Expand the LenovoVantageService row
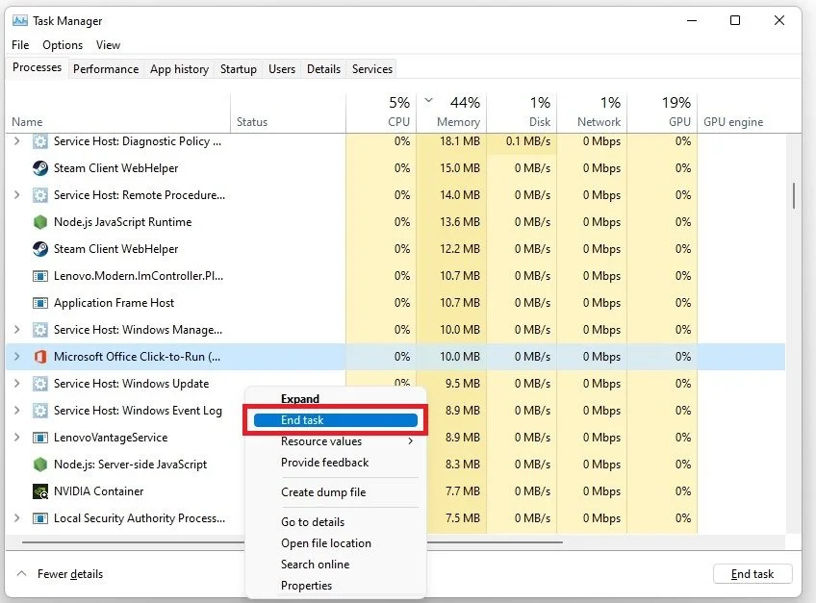 click(x=16, y=438)
